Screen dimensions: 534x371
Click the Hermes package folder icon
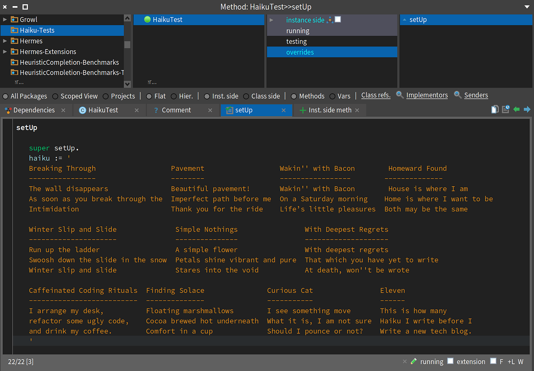pos(14,41)
